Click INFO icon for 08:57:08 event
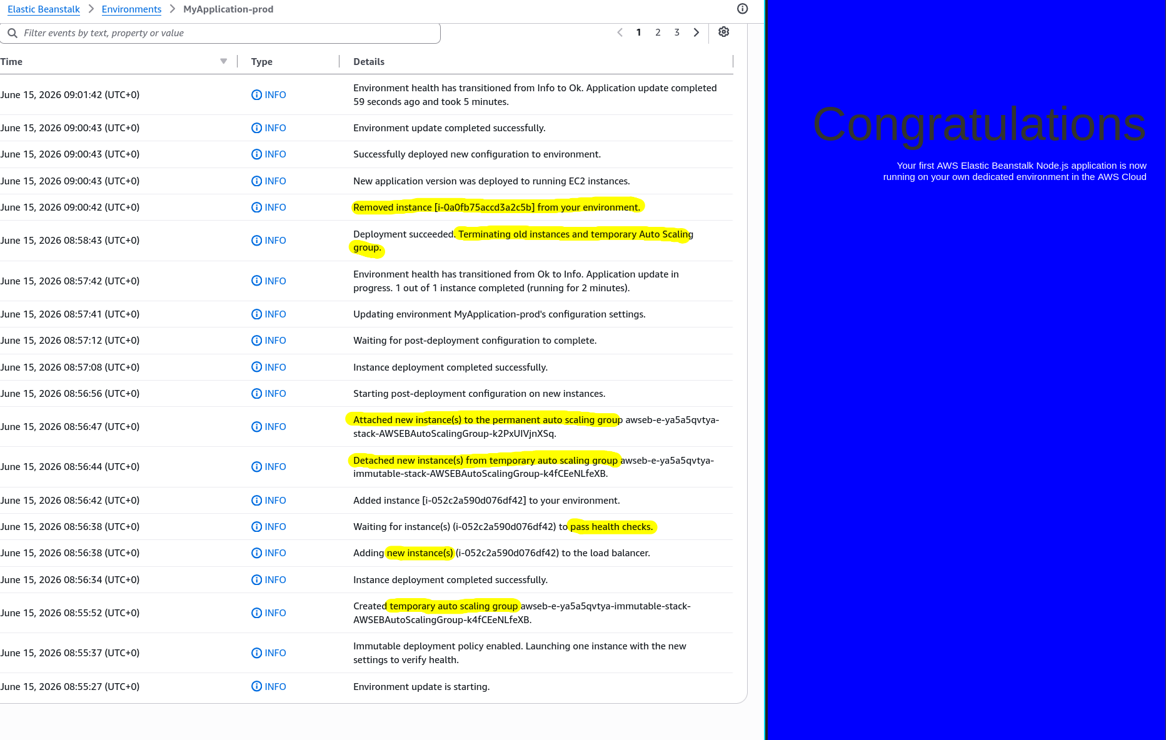Image resolution: width=1166 pixels, height=740 pixels. coord(256,367)
